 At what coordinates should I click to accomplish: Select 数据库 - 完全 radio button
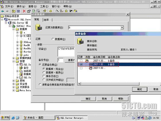tap(44, 69)
